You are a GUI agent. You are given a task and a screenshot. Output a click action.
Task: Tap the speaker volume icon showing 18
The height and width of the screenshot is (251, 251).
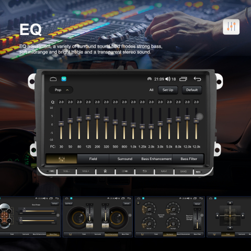click(168, 79)
